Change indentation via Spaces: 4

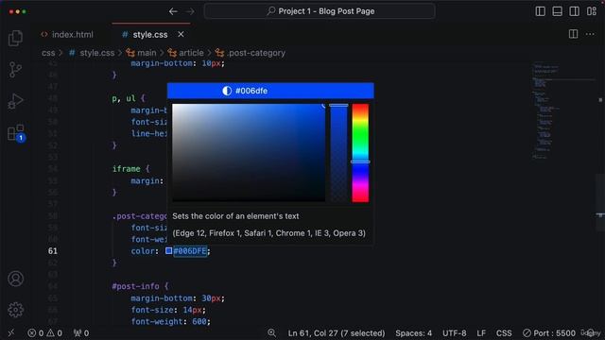pos(413,333)
